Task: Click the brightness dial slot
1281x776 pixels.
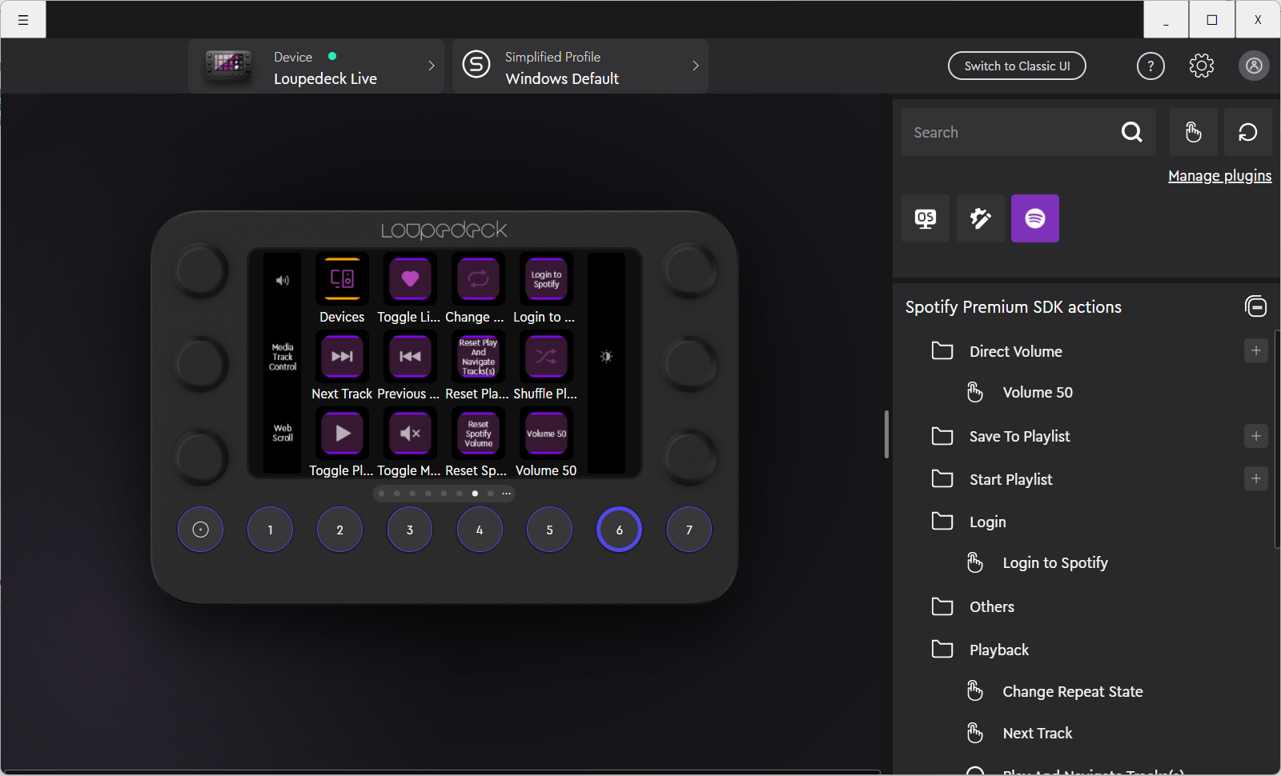Action: point(606,356)
